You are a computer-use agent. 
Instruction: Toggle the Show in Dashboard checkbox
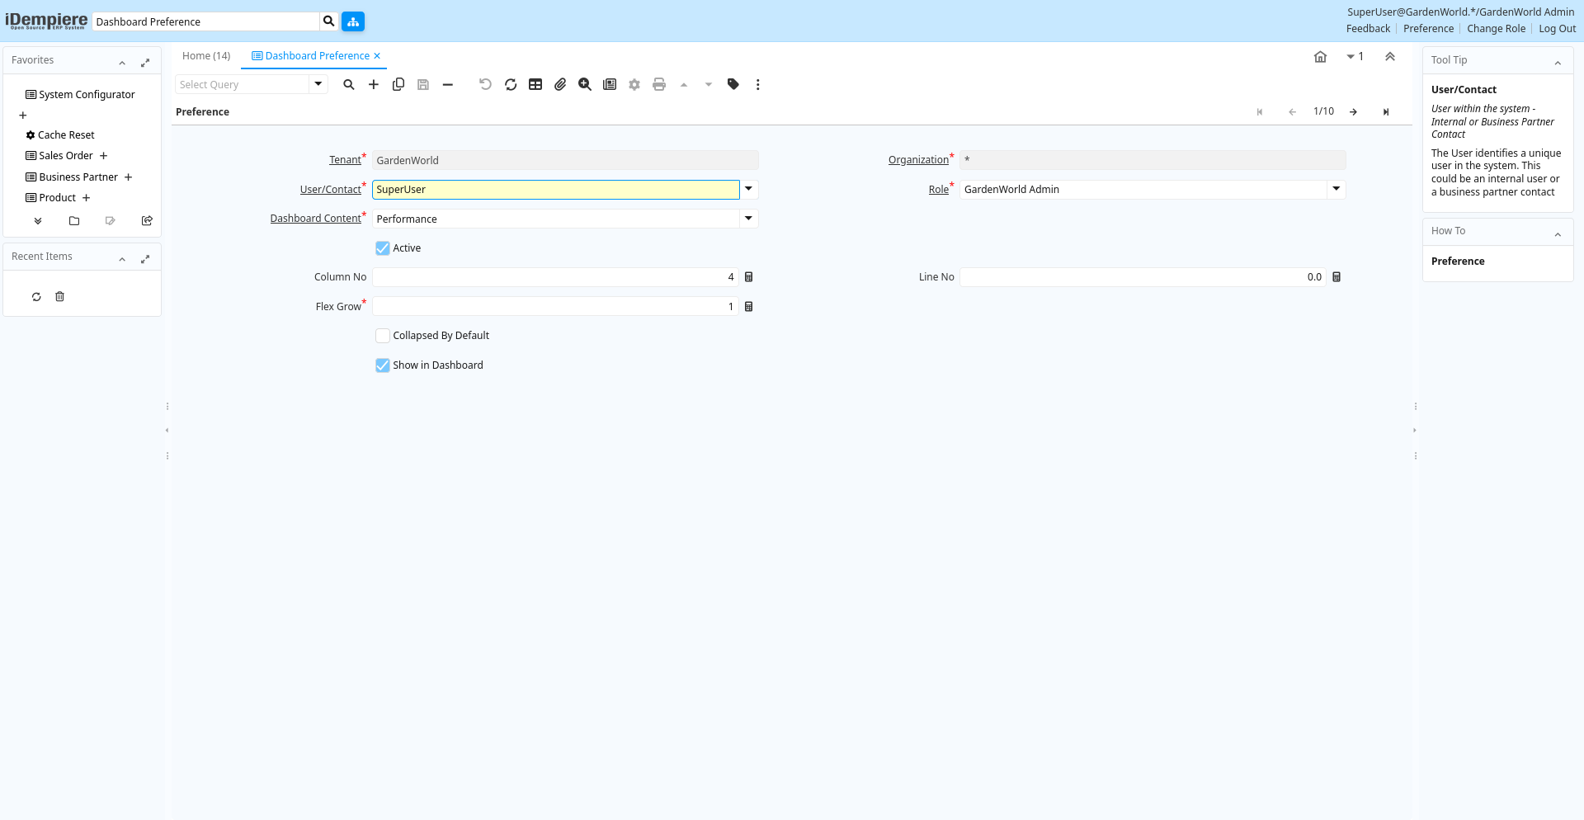(383, 365)
